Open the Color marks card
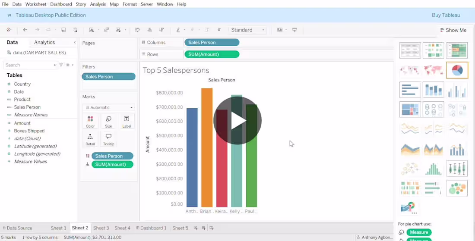Screen dimensions: 475x241 [90, 122]
